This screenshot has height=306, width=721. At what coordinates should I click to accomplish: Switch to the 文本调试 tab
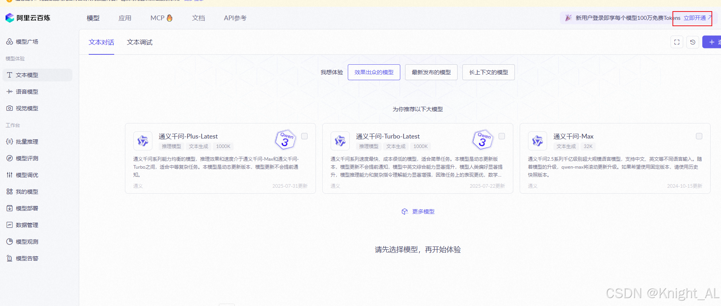pos(140,42)
